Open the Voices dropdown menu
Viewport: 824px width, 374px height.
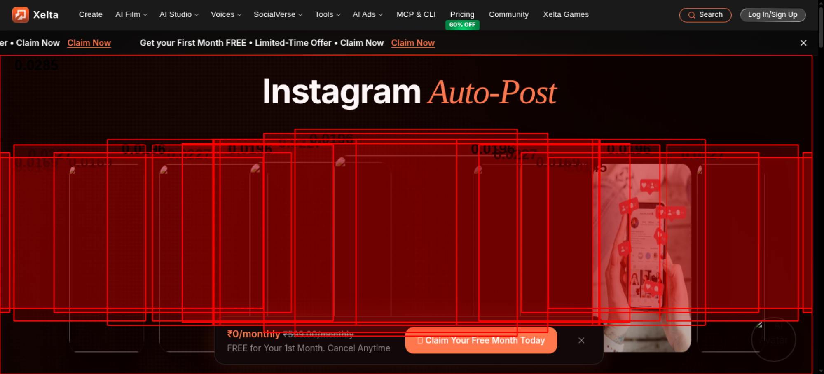pos(226,14)
